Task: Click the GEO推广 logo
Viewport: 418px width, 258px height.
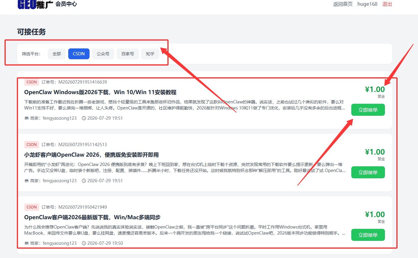Action: (35, 4)
